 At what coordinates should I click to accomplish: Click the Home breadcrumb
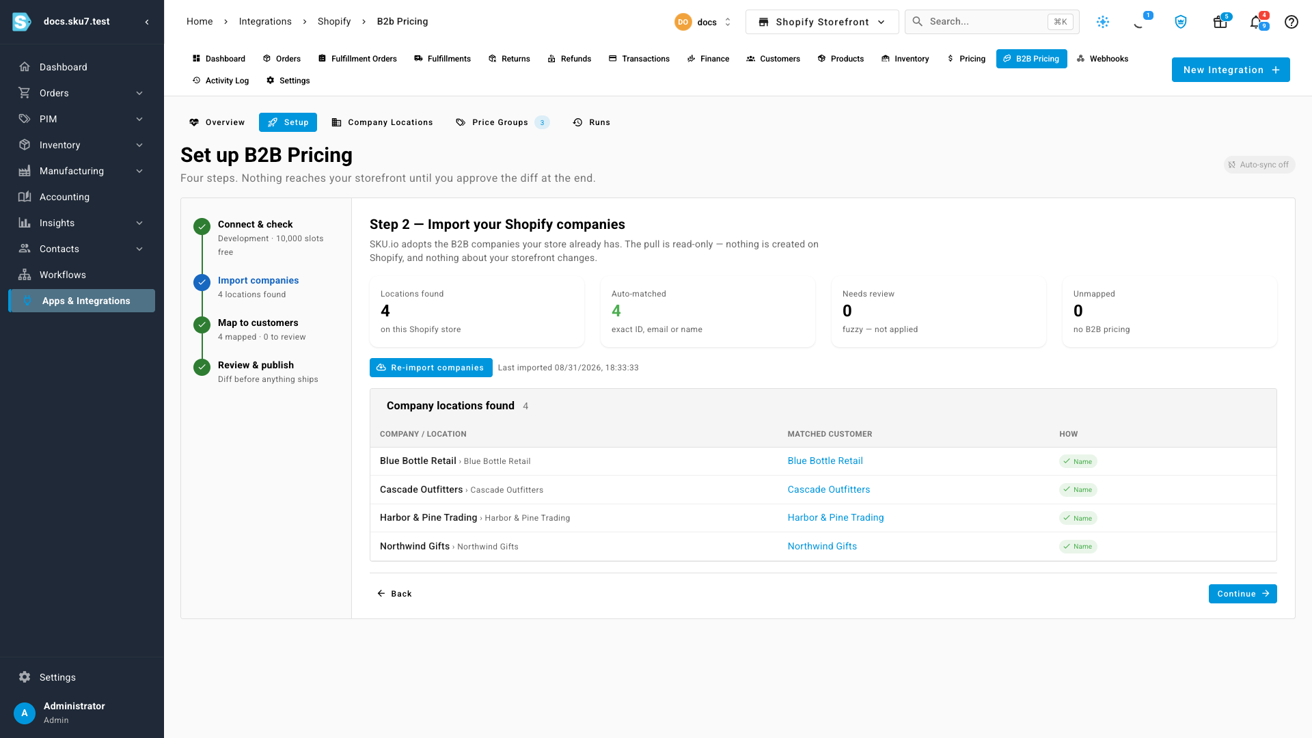200,22
